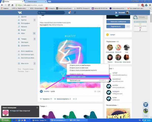The image size is (152, 122).
Task: Open subscriber Александр's avatar
Action: point(110,48)
